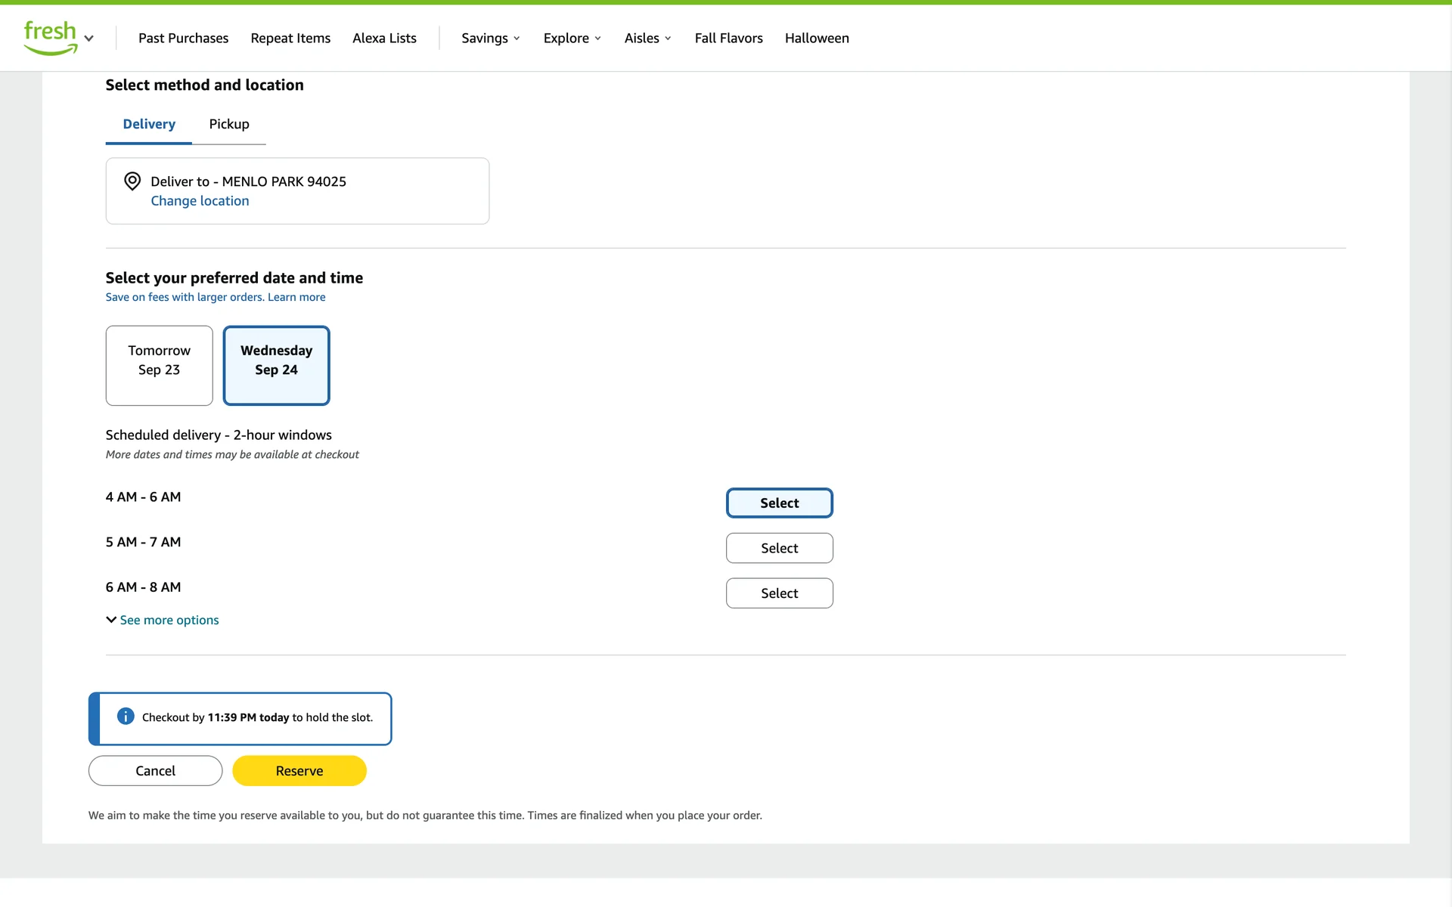Image resolution: width=1452 pixels, height=907 pixels.
Task: Click the Cancel button
Action: pos(155,771)
